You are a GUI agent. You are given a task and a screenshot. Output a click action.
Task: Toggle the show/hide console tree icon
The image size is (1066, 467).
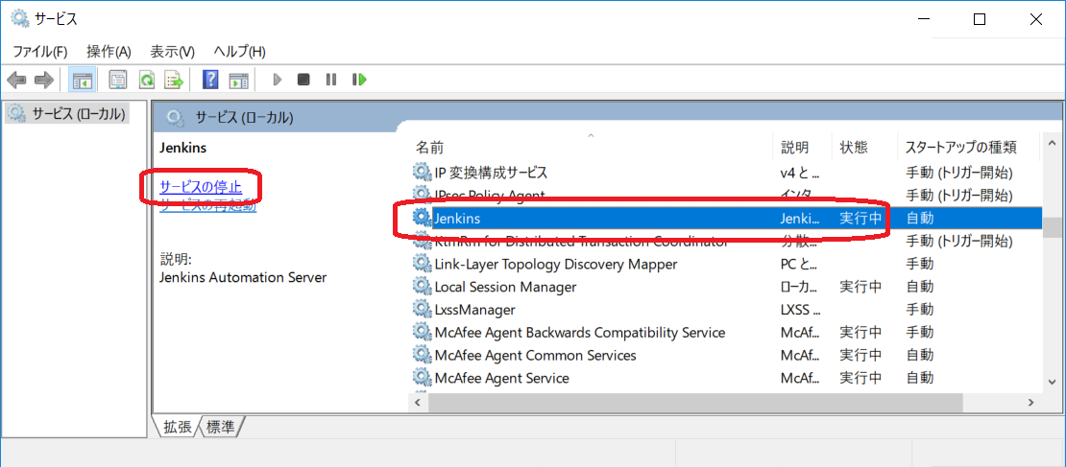coord(83,81)
